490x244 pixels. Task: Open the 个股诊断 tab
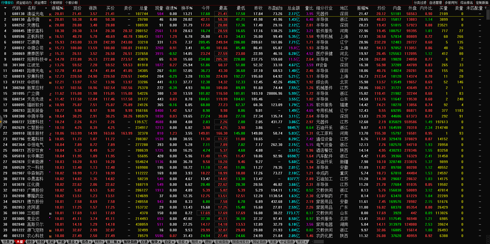point(71,3)
